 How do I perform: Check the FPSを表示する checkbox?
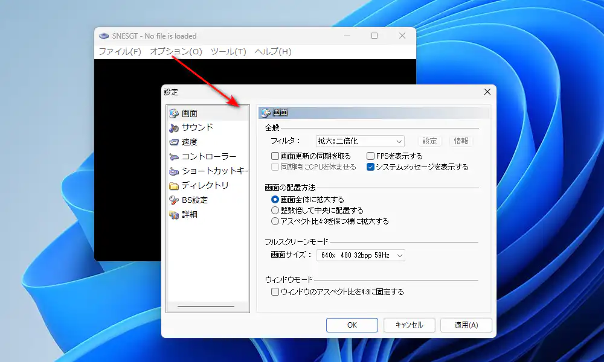point(371,156)
